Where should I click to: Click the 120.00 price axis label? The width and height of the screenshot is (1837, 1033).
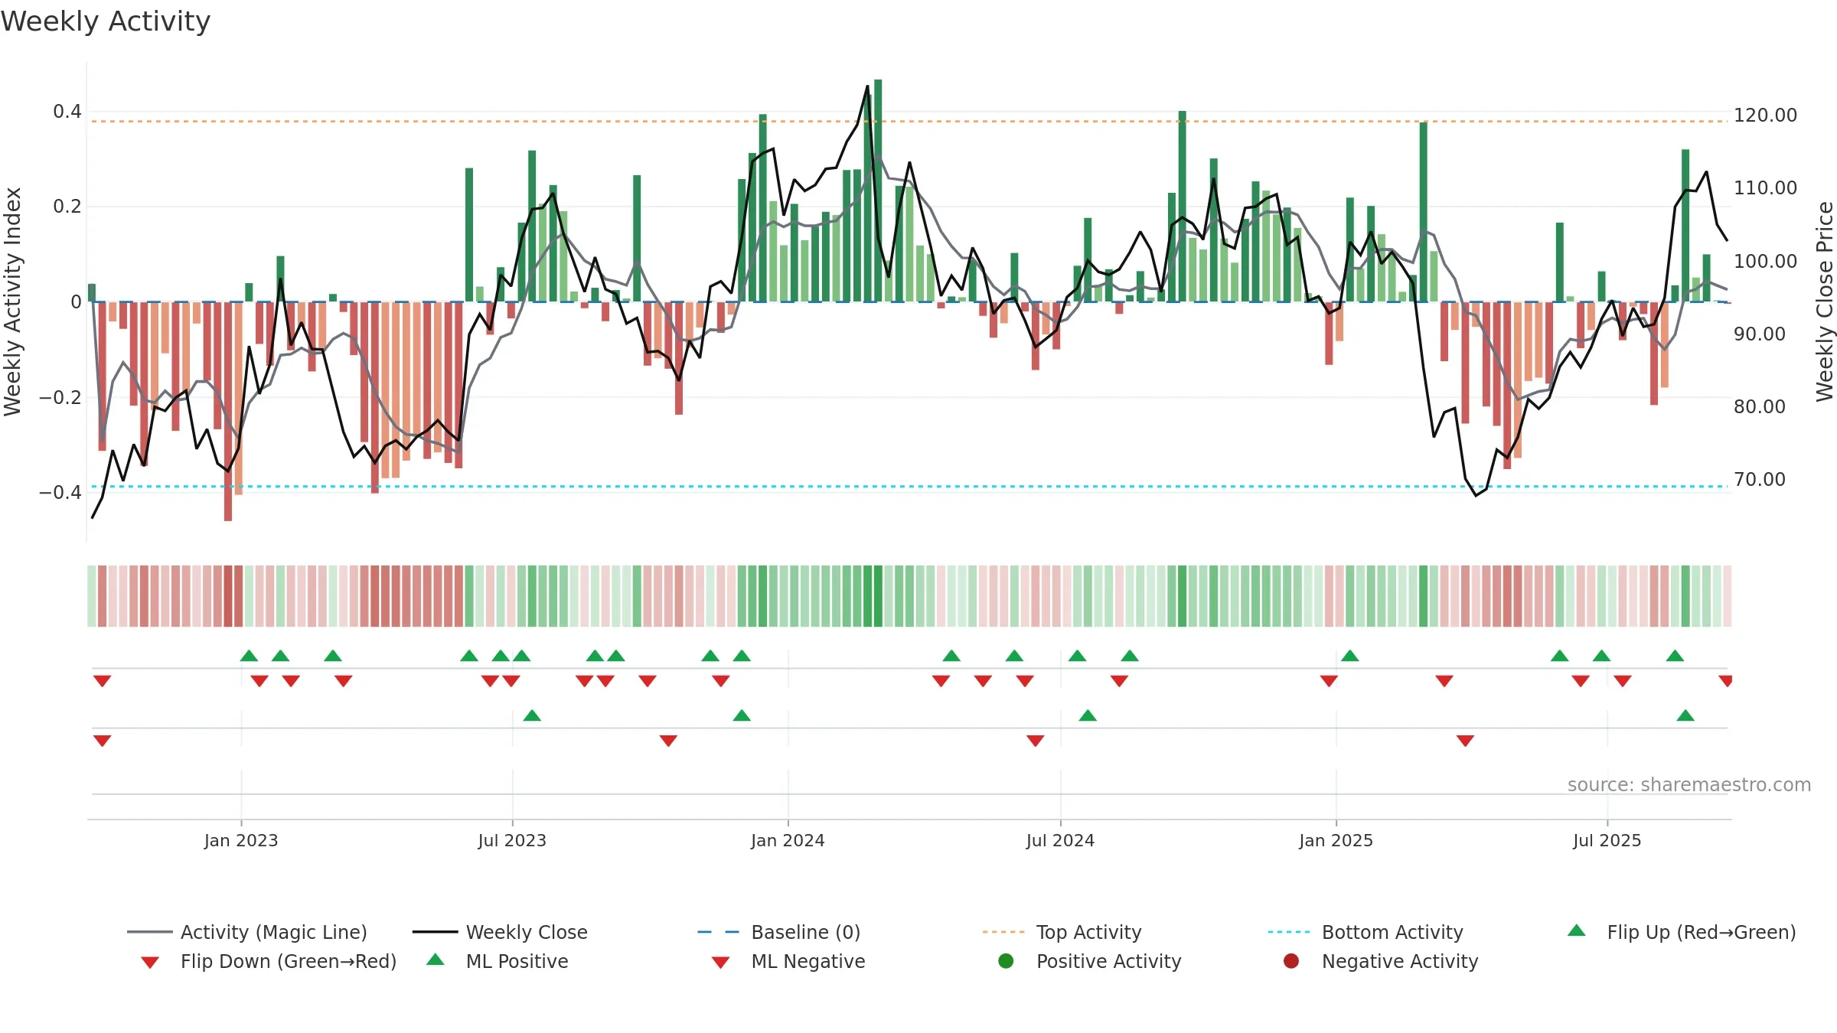pyautogui.click(x=1765, y=116)
